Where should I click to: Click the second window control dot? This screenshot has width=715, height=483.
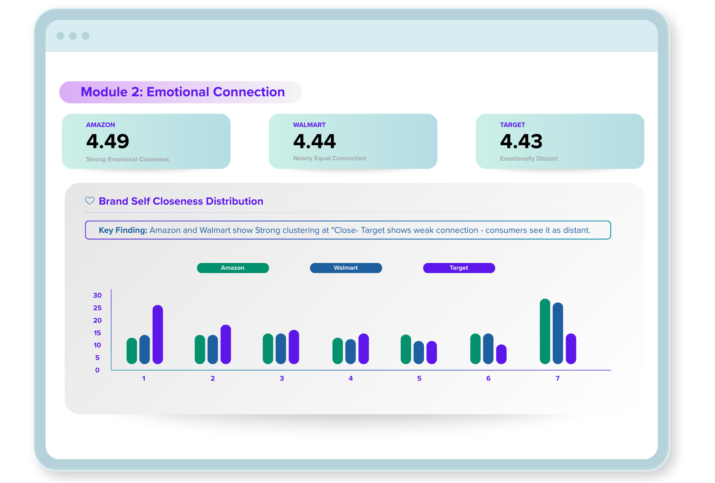pyautogui.click(x=73, y=36)
